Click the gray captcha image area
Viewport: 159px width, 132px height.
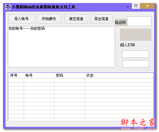(136, 35)
